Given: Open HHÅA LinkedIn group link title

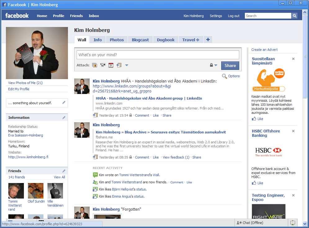Looking at the screenshot, I should (149, 98).
